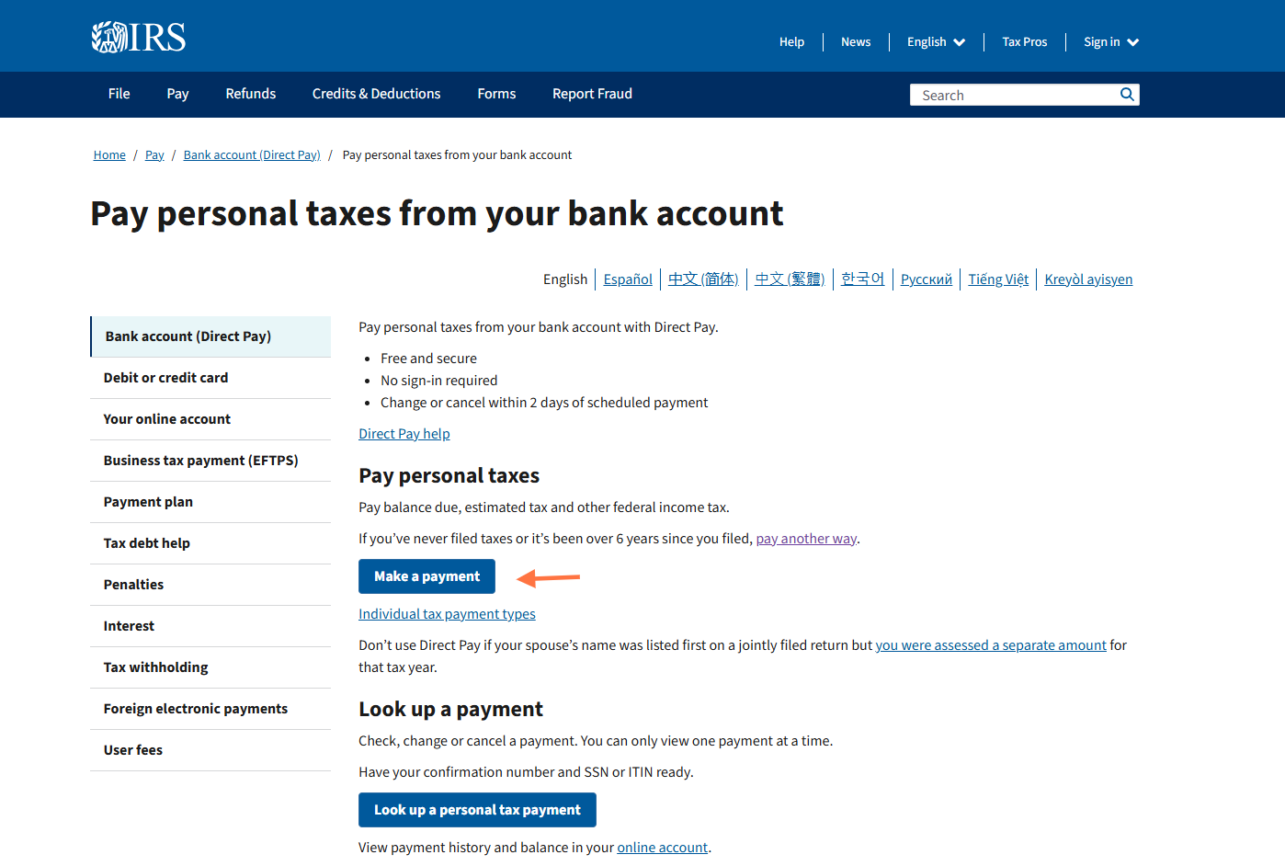The width and height of the screenshot is (1285, 866).
Task: Open the Credits & Deductions menu
Action: (376, 94)
